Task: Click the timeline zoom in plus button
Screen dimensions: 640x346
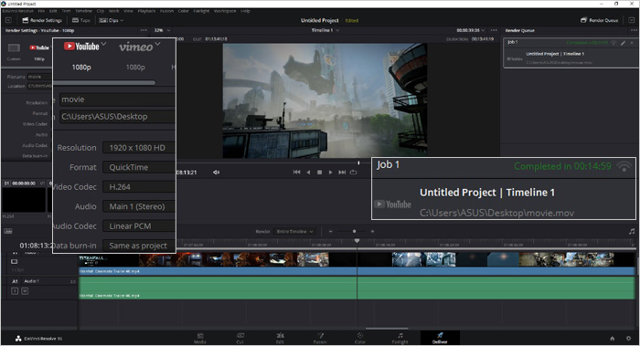Action: coord(372,232)
